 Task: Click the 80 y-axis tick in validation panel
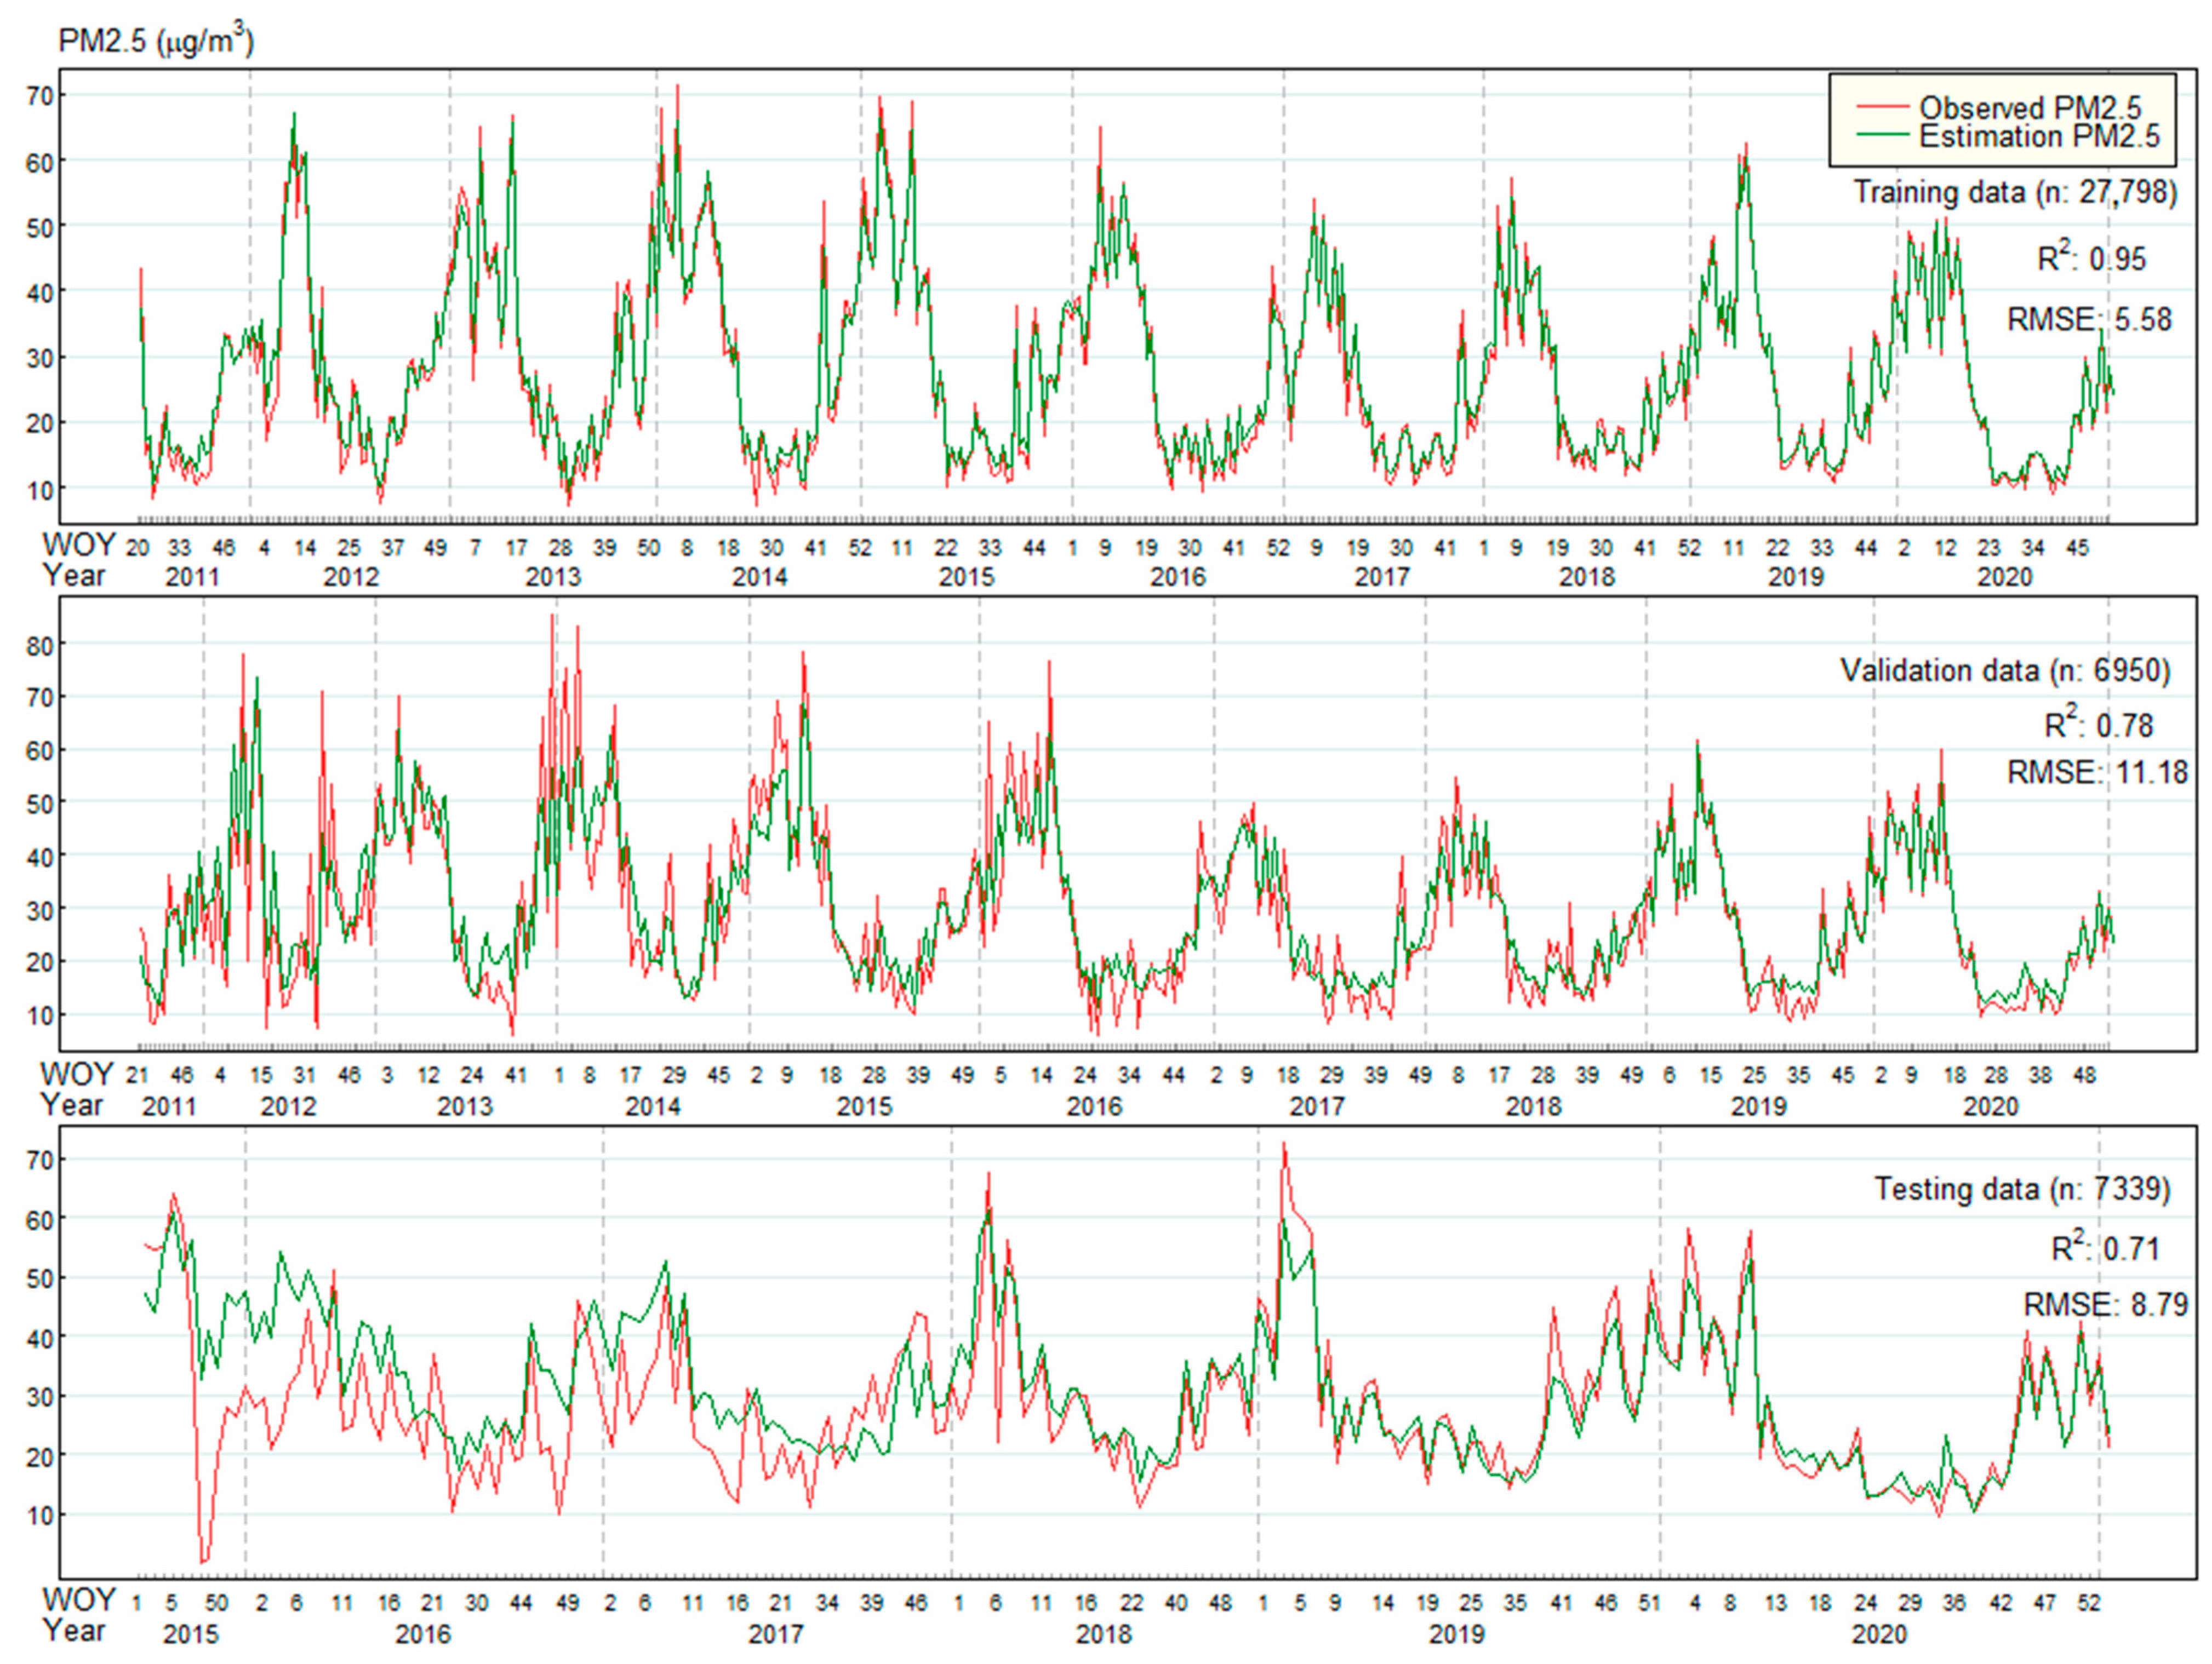pyautogui.click(x=40, y=646)
